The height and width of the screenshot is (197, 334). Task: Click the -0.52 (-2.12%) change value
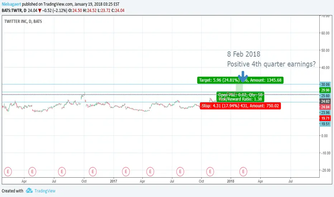[54, 10]
